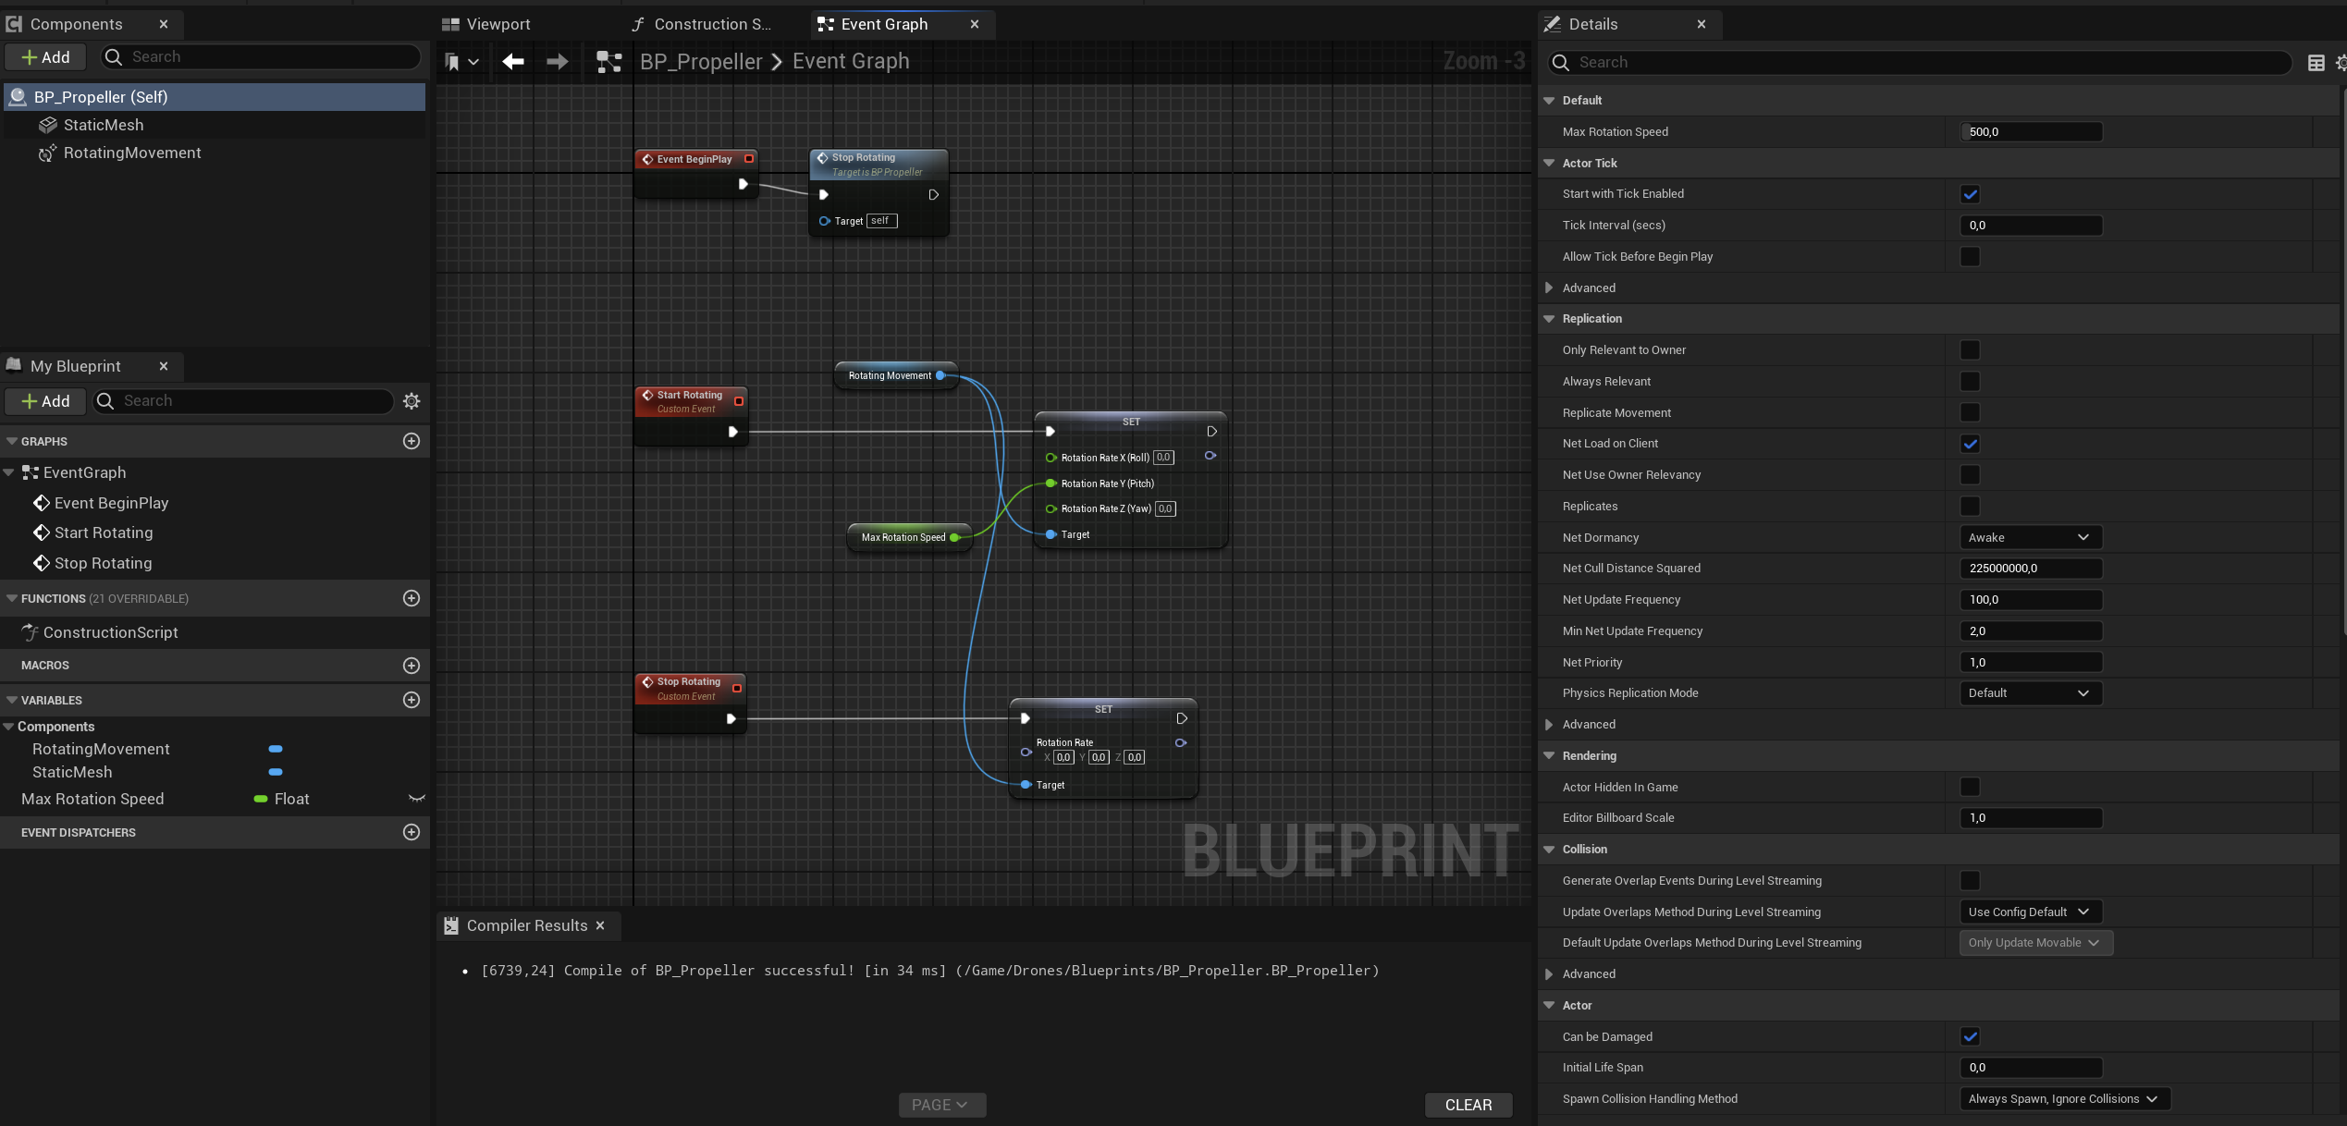Viewport: 2347px width, 1126px height.
Task: Add new graph with plus icon in GRAPHS
Action: [x=412, y=442]
